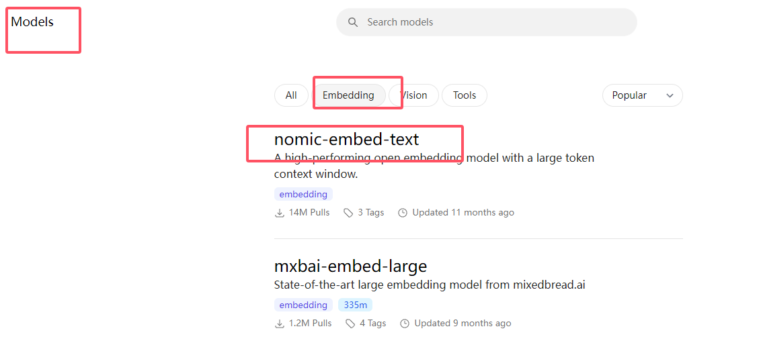
Task: Expand sorting options via chevron arrow
Action: pyautogui.click(x=670, y=96)
